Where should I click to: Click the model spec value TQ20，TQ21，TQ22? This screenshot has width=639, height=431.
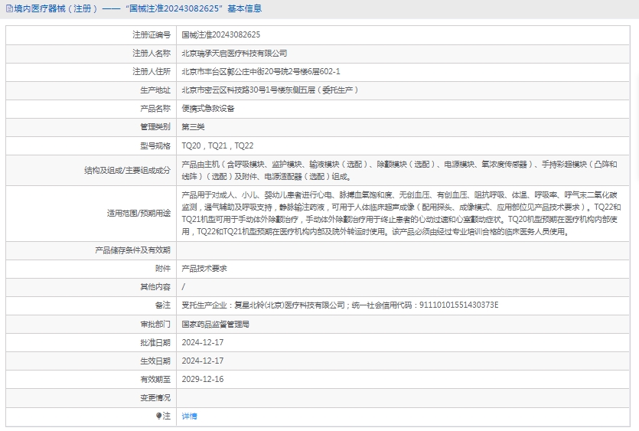pos(217,145)
